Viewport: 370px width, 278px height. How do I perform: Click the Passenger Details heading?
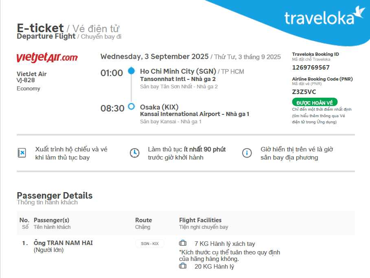tap(55, 195)
